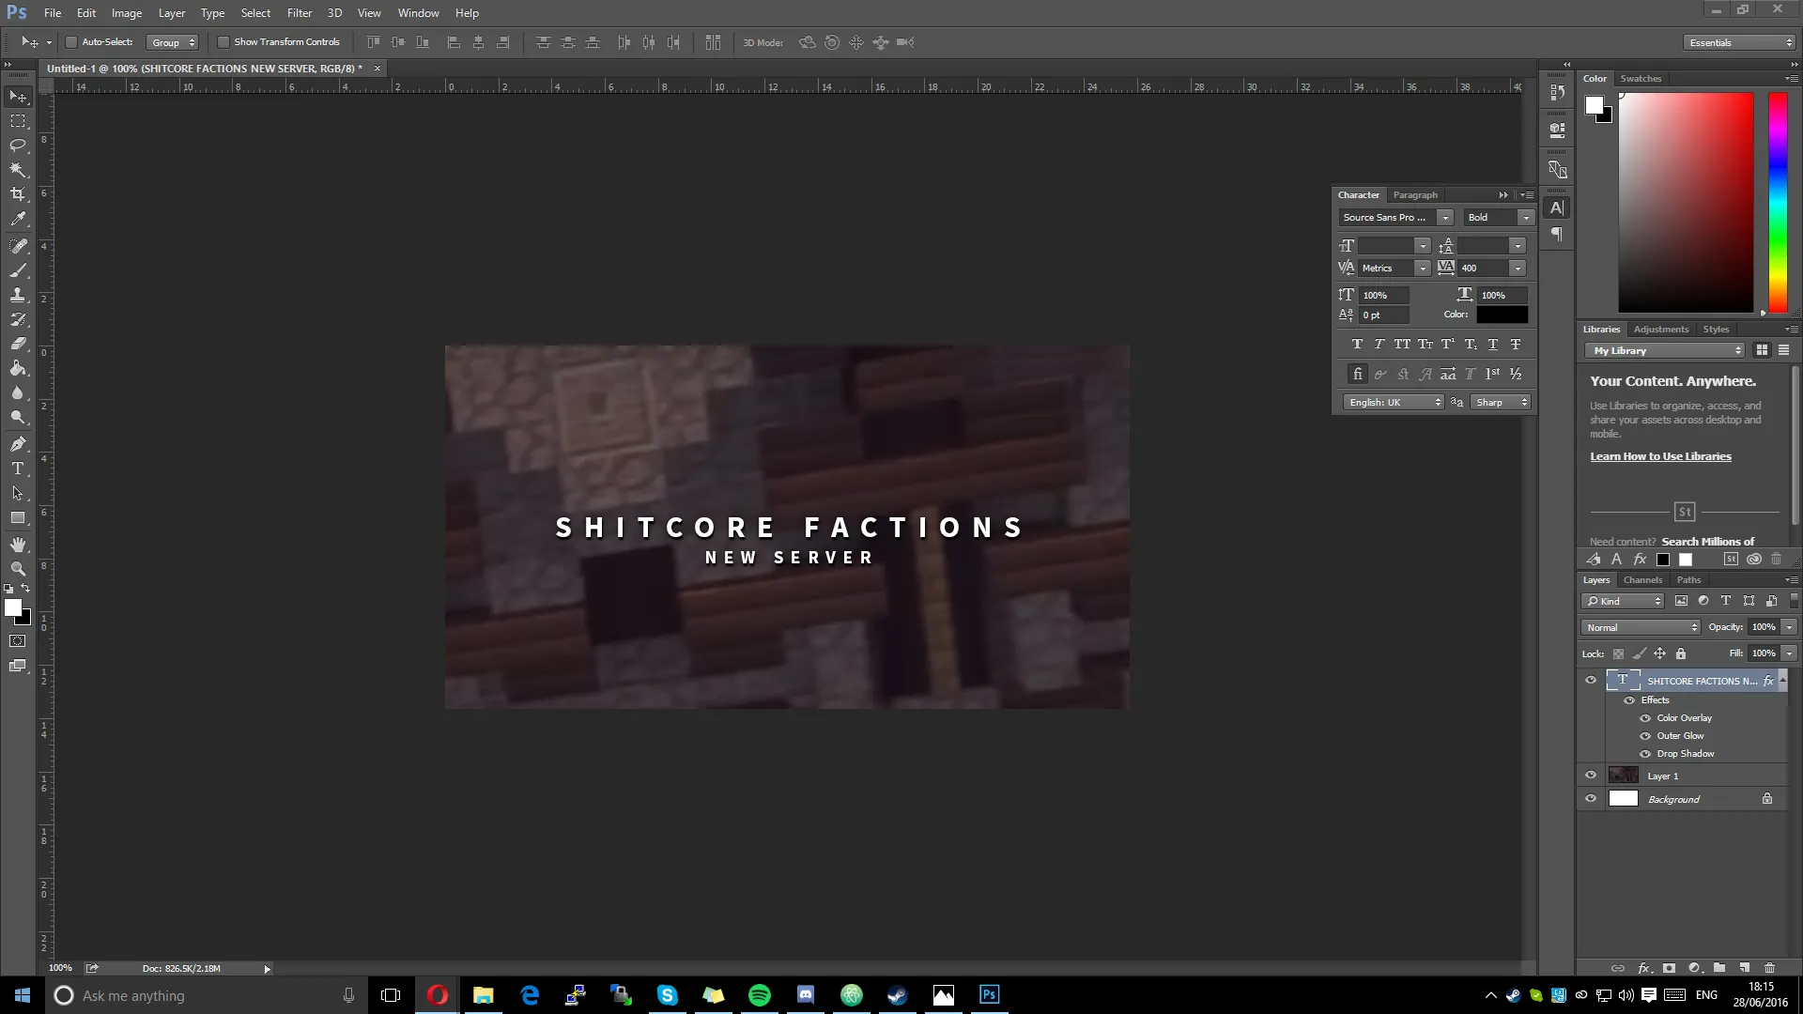1803x1014 pixels.
Task: Select the Crop tool
Action: coord(18,194)
